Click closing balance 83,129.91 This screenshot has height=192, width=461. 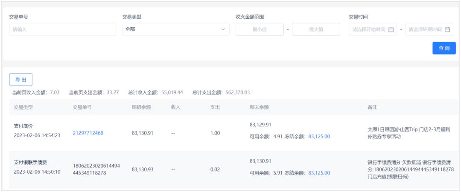(260, 125)
